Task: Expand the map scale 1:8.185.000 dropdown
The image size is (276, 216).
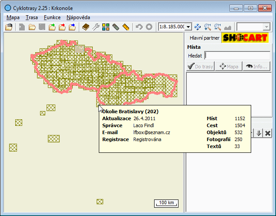Action: click(188, 27)
